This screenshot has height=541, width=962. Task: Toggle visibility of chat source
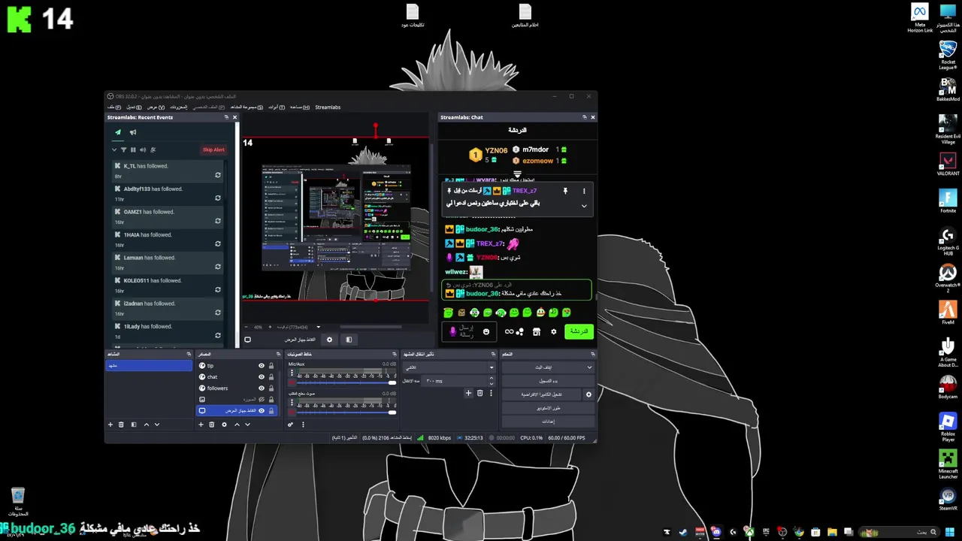(x=262, y=377)
